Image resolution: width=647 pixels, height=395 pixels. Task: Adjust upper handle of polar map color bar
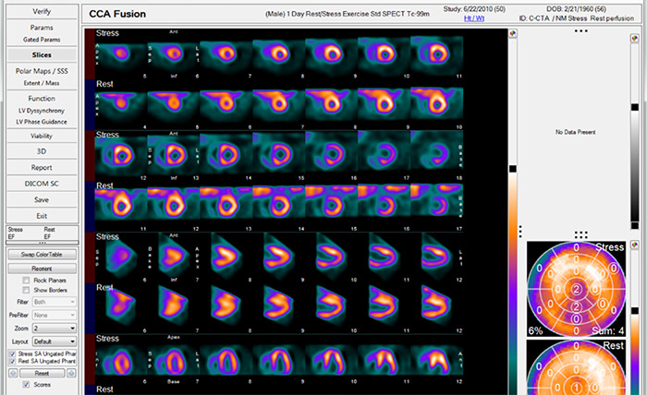tap(635, 311)
